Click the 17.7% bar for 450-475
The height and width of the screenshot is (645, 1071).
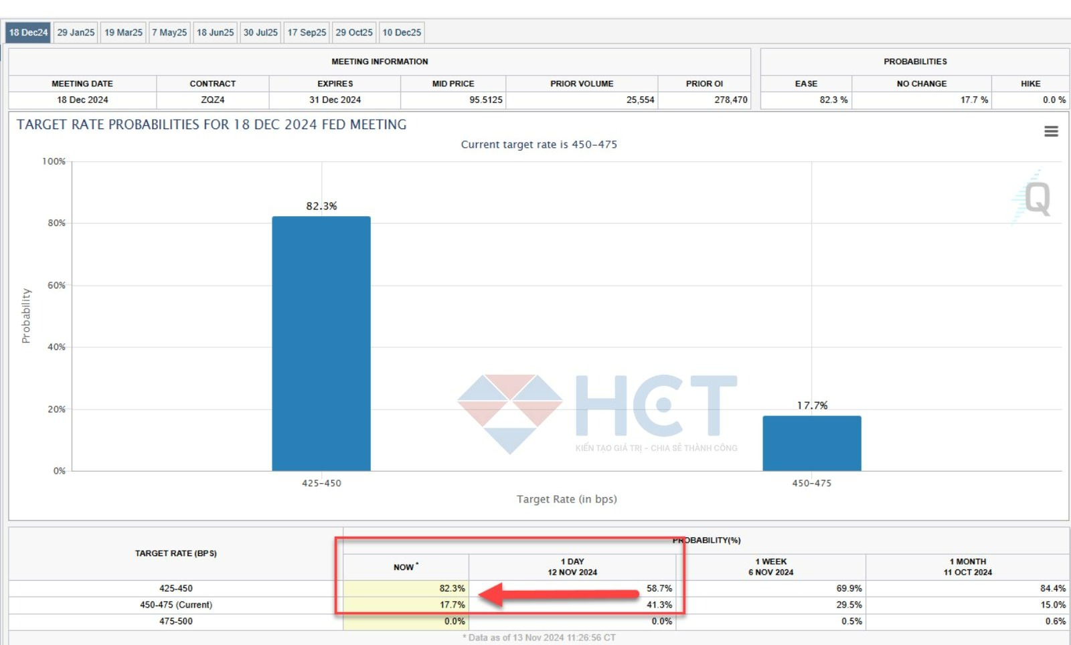[x=811, y=443]
